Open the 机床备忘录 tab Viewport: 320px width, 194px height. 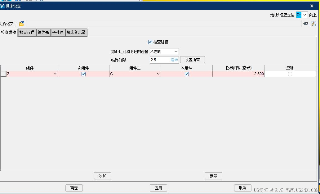coord(76,32)
